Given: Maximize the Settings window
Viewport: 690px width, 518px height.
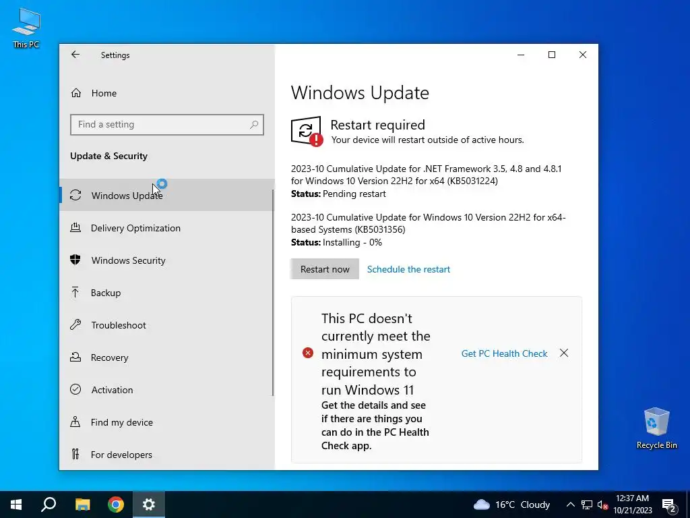Looking at the screenshot, I should 551,55.
